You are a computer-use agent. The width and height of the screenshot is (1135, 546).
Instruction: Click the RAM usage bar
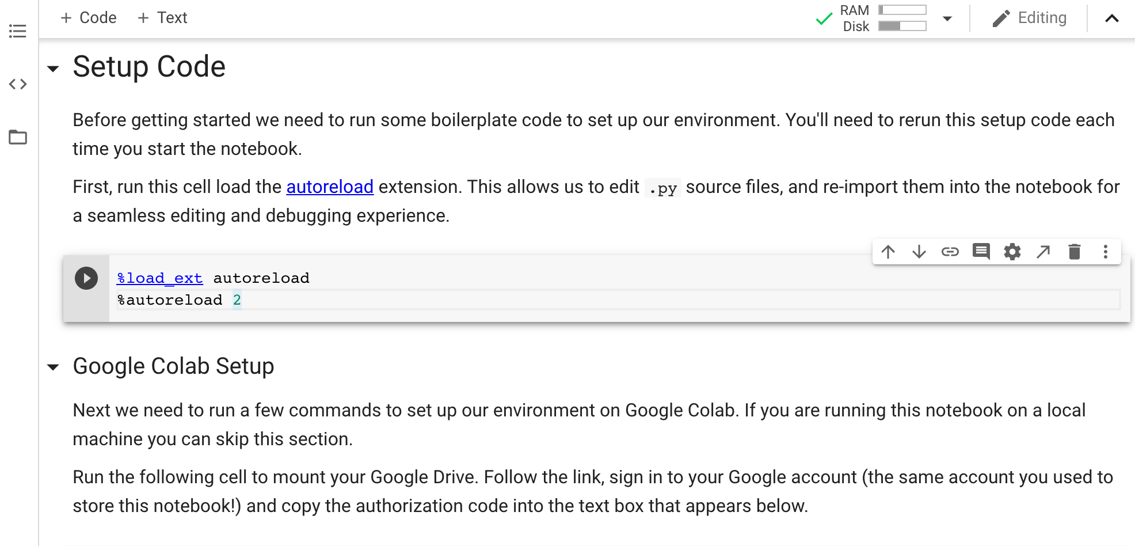tap(902, 10)
